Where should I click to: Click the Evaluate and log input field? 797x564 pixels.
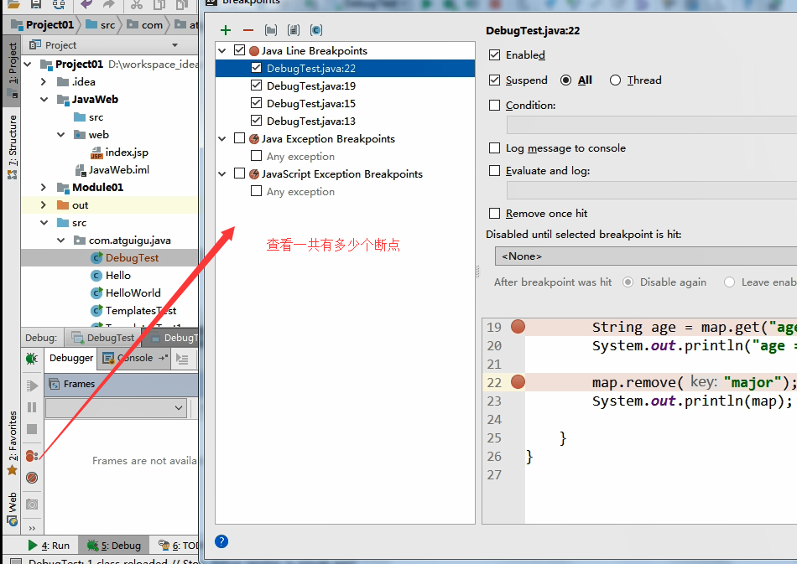point(652,190)
